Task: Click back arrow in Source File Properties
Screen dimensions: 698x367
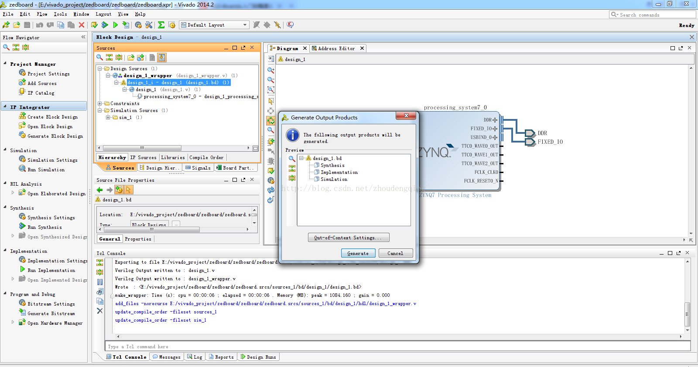Action: coord(99,190)
